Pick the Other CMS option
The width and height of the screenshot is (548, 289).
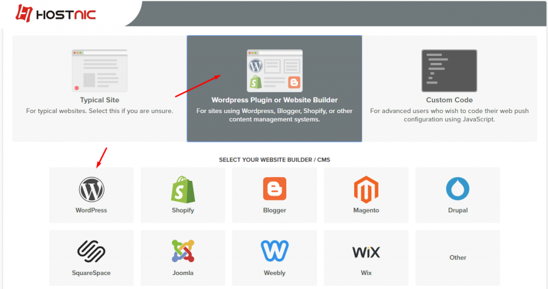458,258
